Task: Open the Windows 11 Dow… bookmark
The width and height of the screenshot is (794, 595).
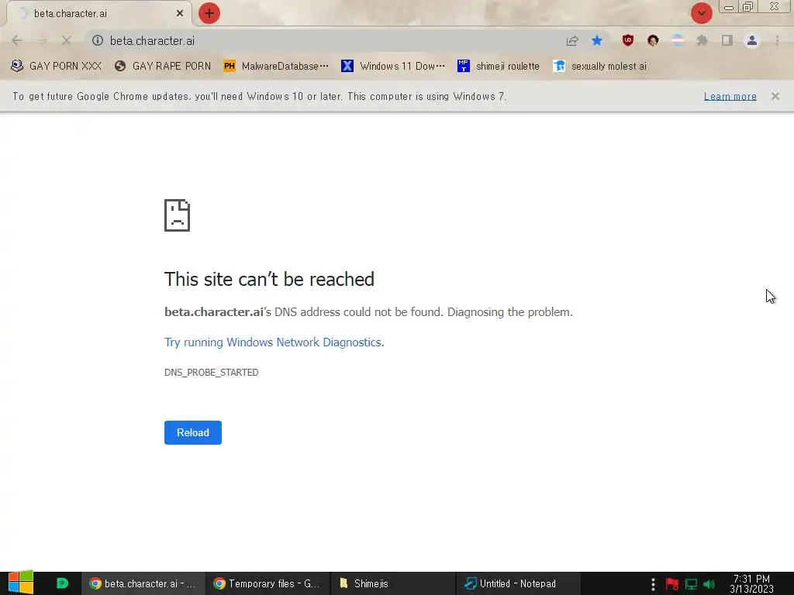Action: pos(393,66)
